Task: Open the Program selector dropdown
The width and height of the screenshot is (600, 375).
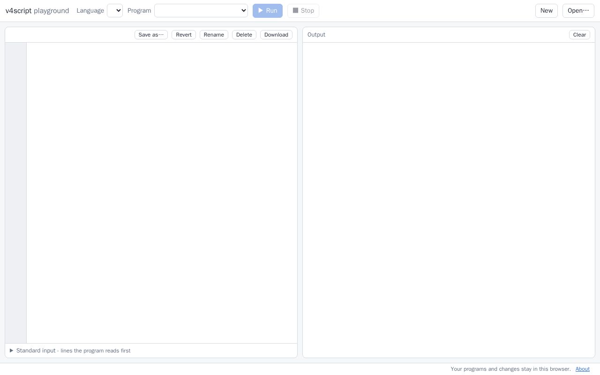Action: coord(201,11)
